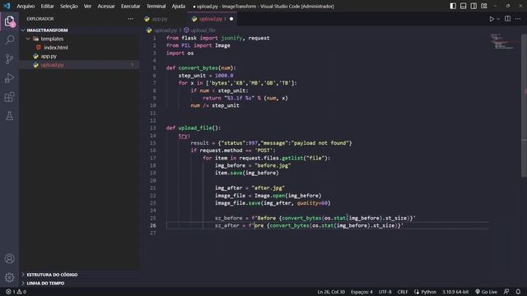Open the Terminal menu

coord(156,6)
